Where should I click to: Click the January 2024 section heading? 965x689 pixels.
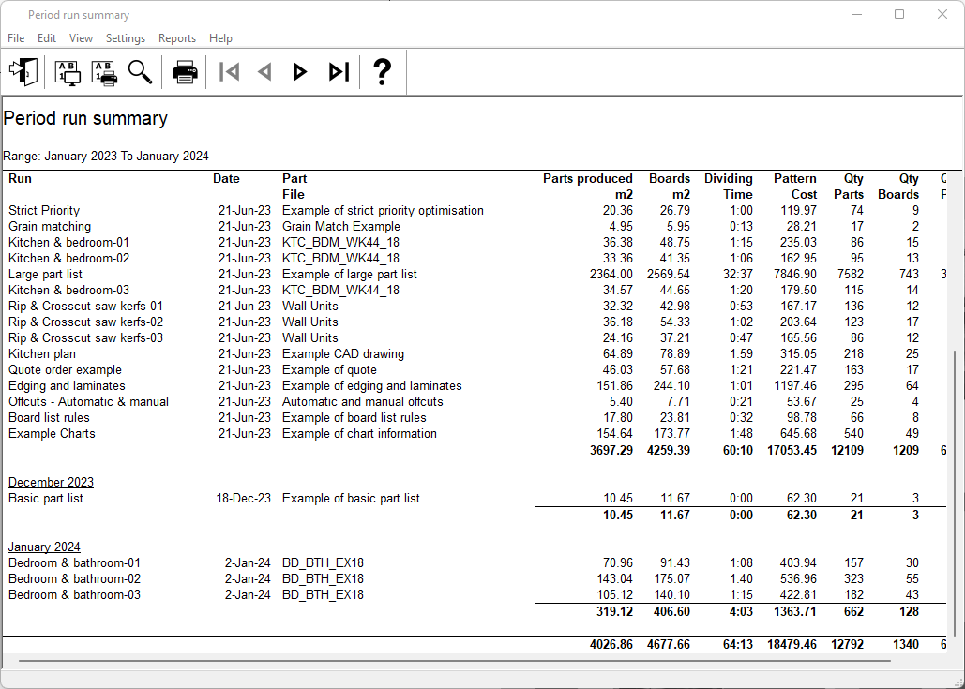(x=44, y=547)
